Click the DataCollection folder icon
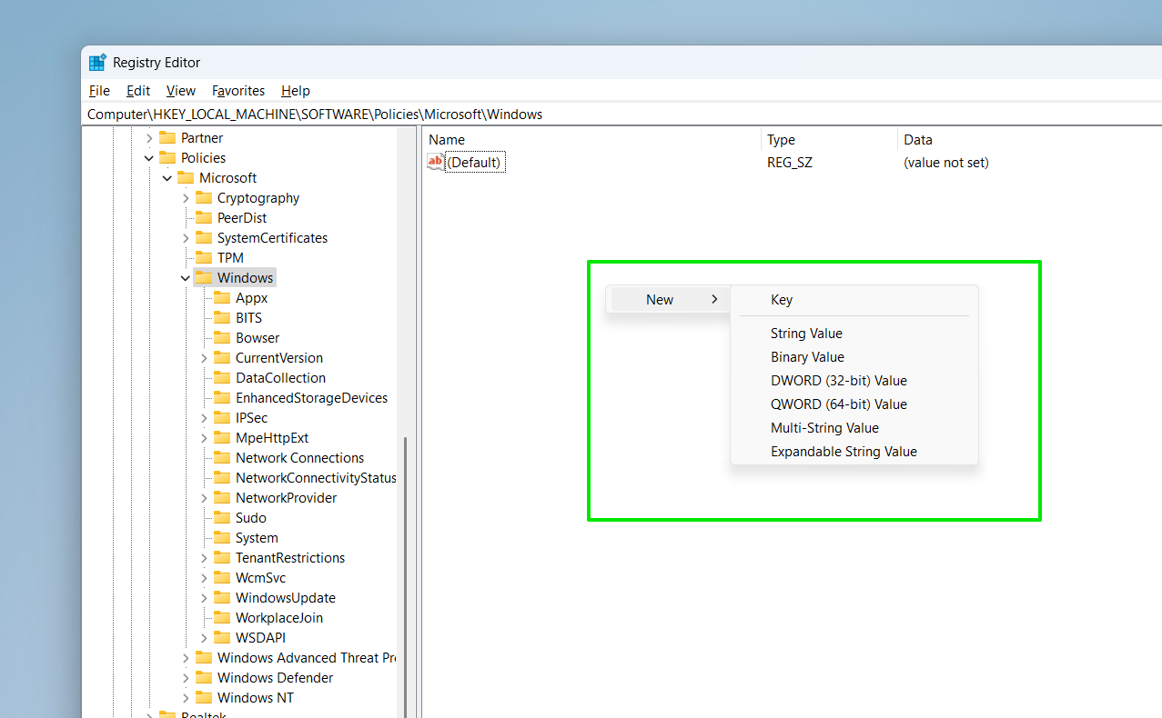 click(222, 378)
